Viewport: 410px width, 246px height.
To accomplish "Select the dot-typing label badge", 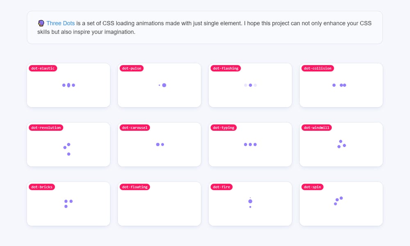I will click(223, 128).
